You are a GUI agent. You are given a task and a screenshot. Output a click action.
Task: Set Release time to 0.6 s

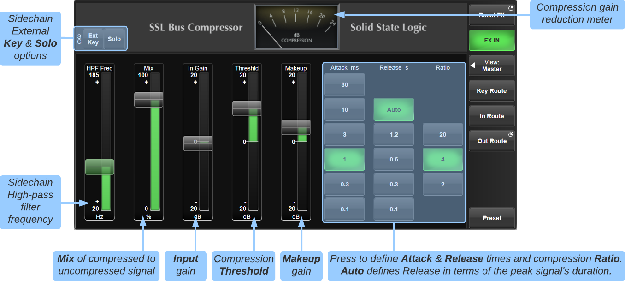click(394, 159)
